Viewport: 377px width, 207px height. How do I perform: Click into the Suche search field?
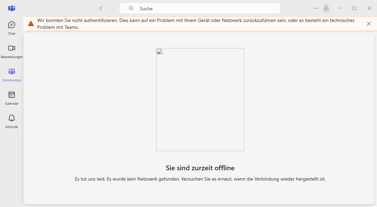pos(200,9)
